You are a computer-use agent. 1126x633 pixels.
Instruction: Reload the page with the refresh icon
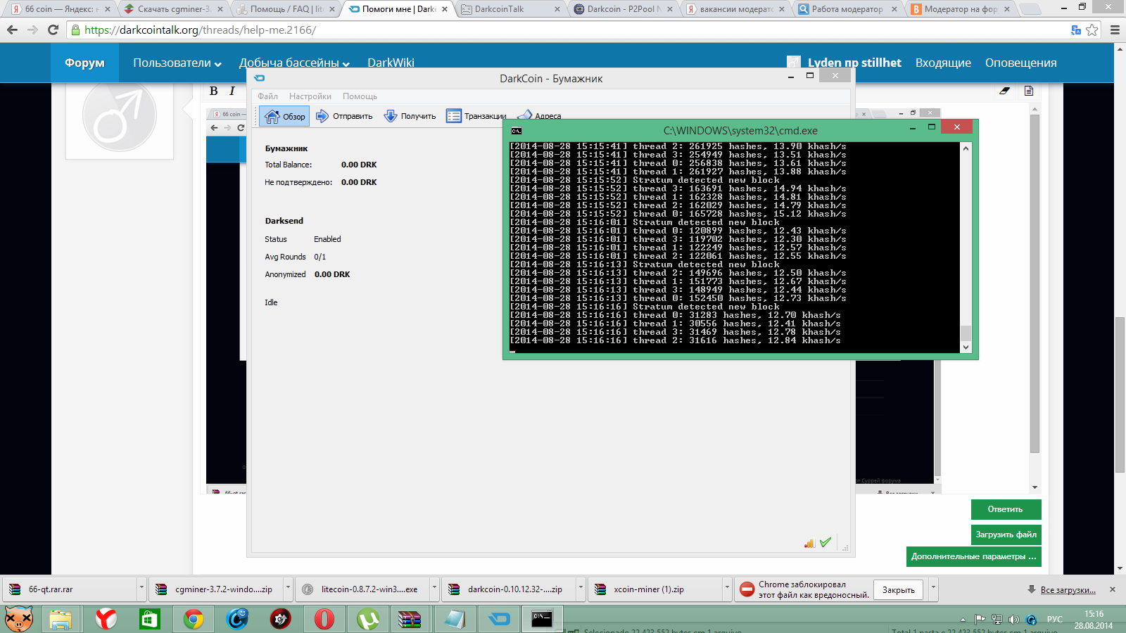[x=53, y=30]
